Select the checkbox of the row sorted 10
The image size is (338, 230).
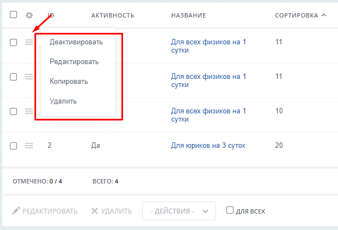tap(13, 111)
